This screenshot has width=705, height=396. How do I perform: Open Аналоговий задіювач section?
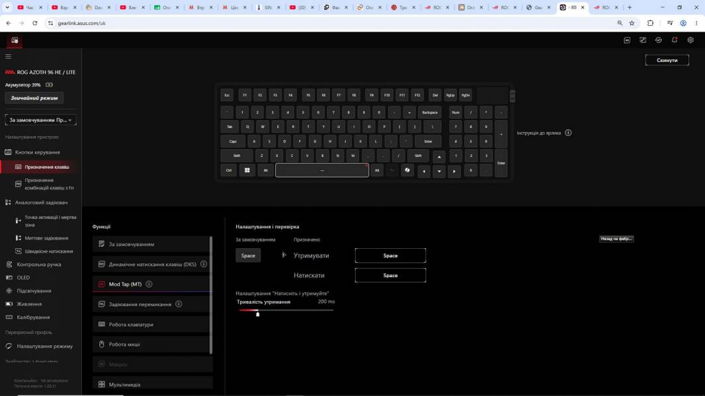[42, 202]
